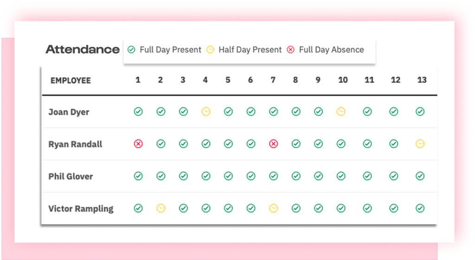Viewport: 475px width, 260px height.
Task: Click Victor Rampling's half day icon on day 7
Action: point(274,208)
